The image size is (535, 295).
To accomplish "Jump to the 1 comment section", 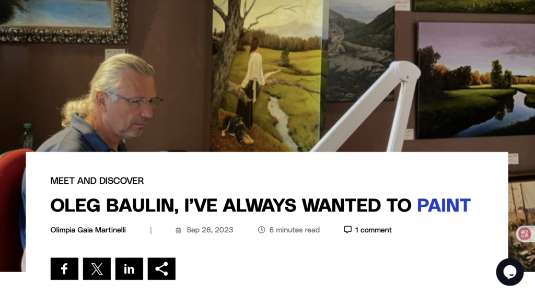I will pos(373,230).
